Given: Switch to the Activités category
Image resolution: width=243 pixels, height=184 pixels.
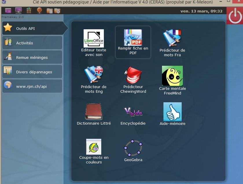Looking at the screenshot, I should tap(32, 43).
